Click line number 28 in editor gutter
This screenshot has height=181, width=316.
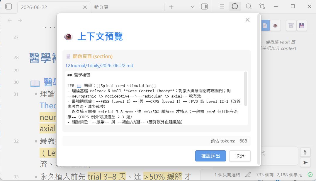[x=16, y=58]
